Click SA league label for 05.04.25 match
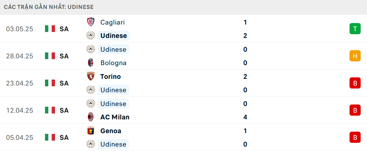The height and width of the screenshot is (151, 367). [x=64, y=137]
